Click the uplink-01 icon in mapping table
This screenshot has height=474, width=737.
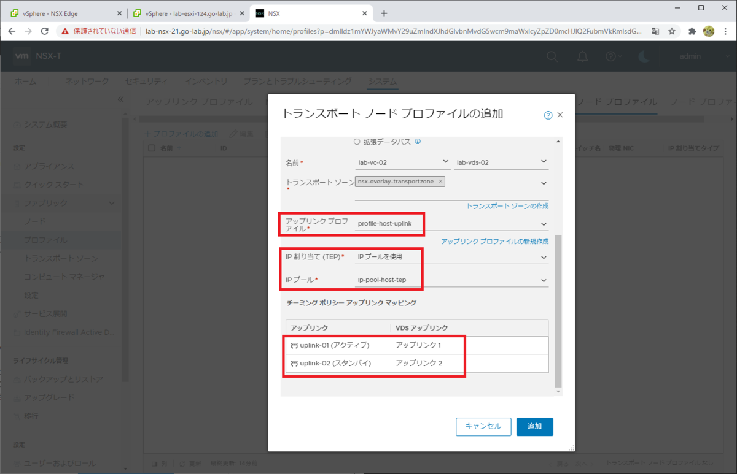click(x=294, y=345)
